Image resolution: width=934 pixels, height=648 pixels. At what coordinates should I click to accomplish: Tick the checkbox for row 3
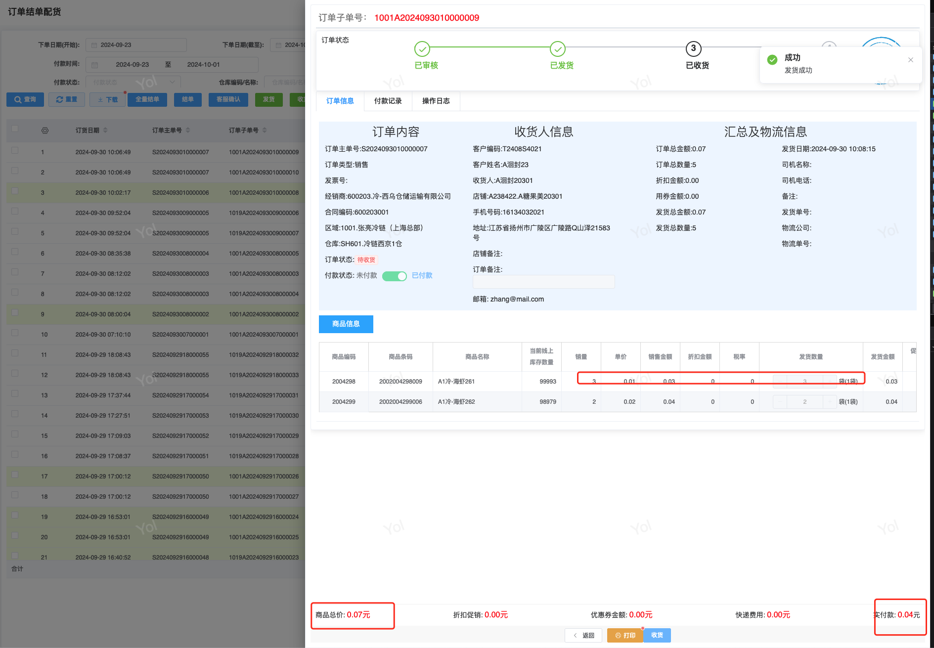tap(15, 191)
